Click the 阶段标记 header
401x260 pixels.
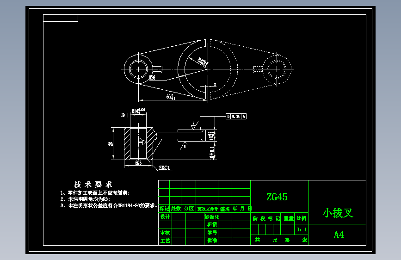click(266, 218)
